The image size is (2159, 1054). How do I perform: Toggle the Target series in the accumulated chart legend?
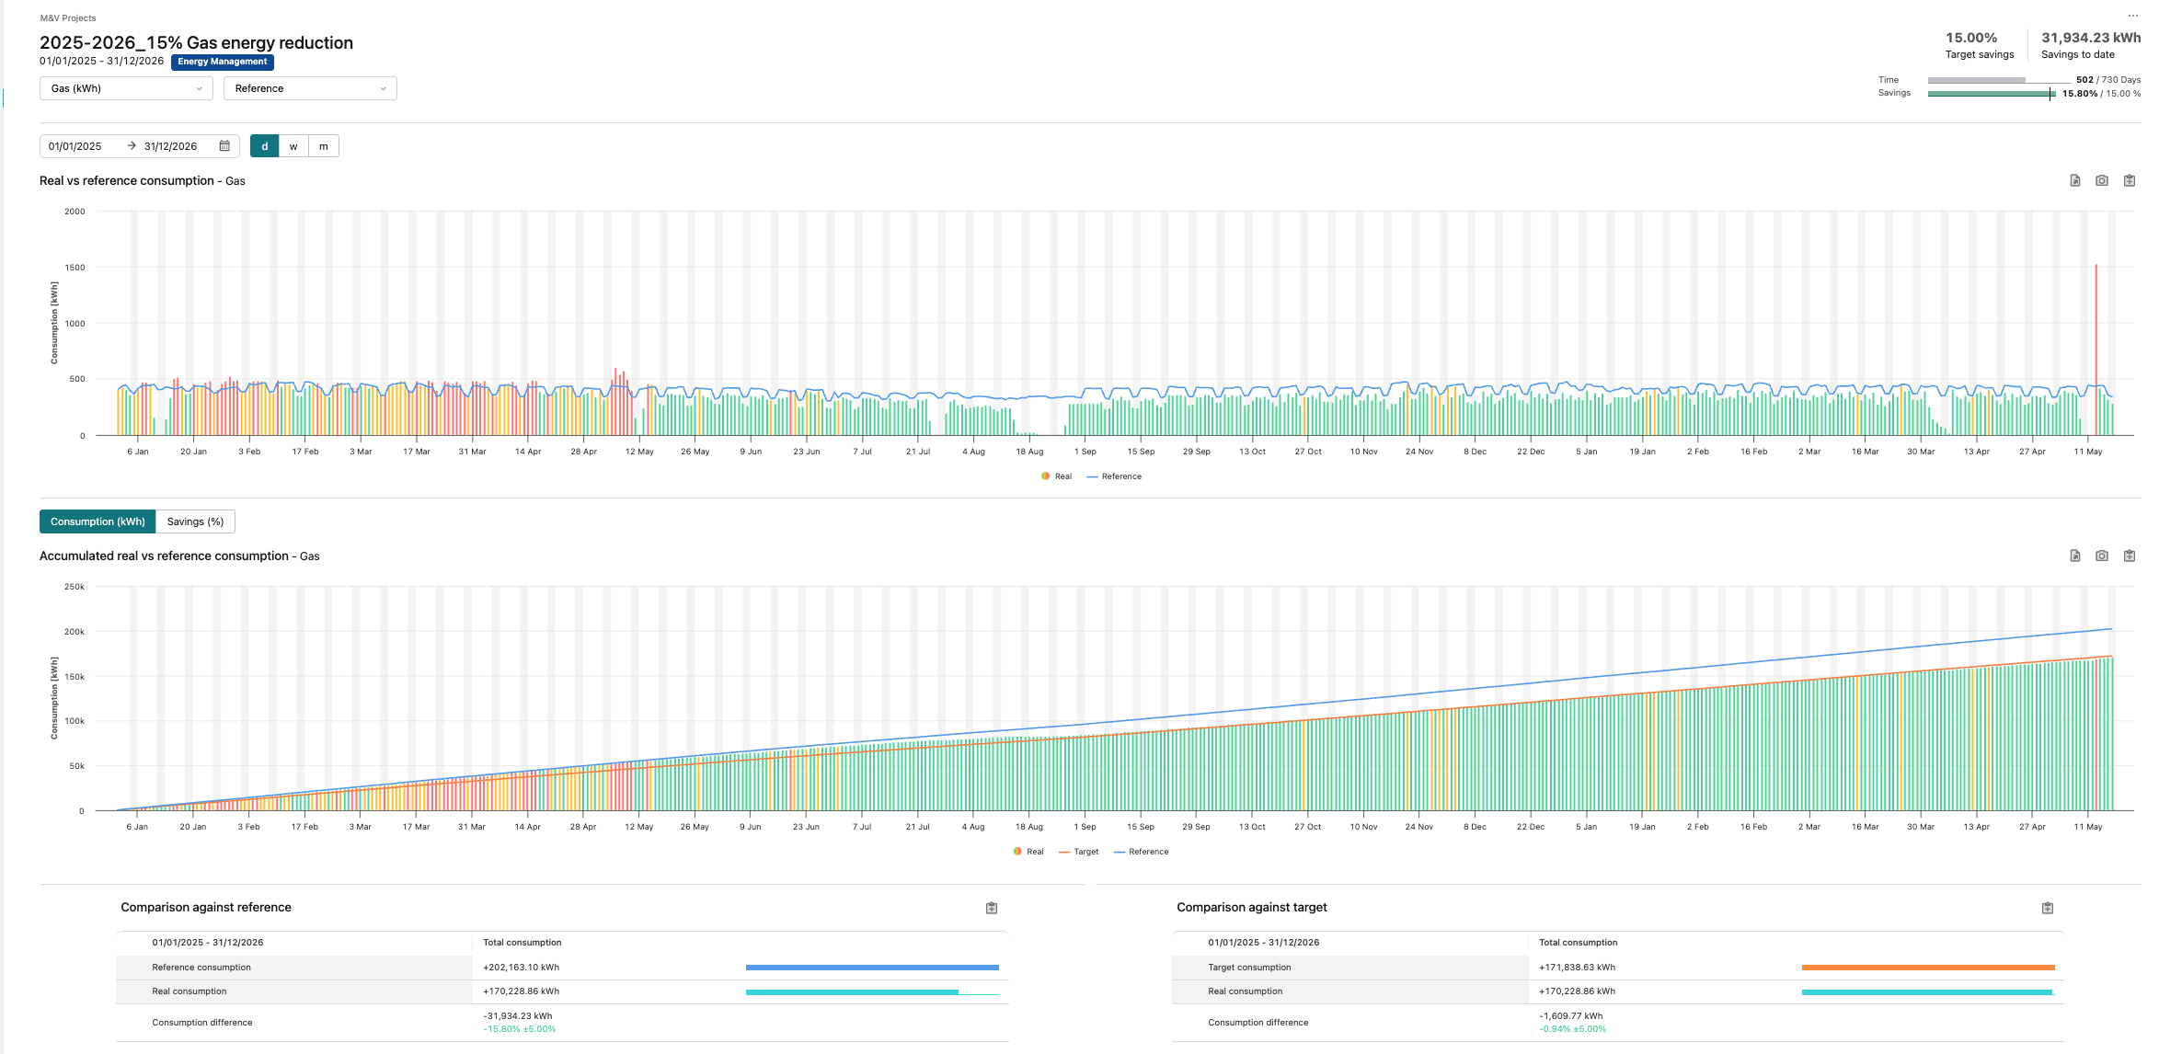[x=1078, y=852]
